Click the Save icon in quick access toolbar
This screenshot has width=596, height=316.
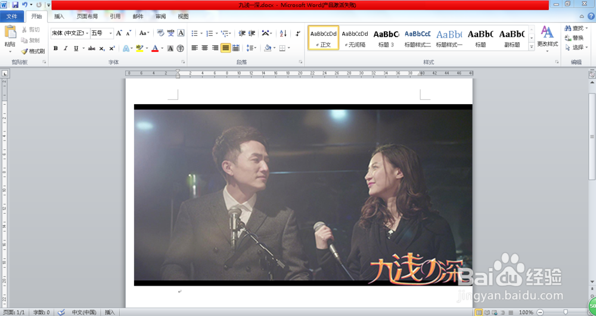15,5
